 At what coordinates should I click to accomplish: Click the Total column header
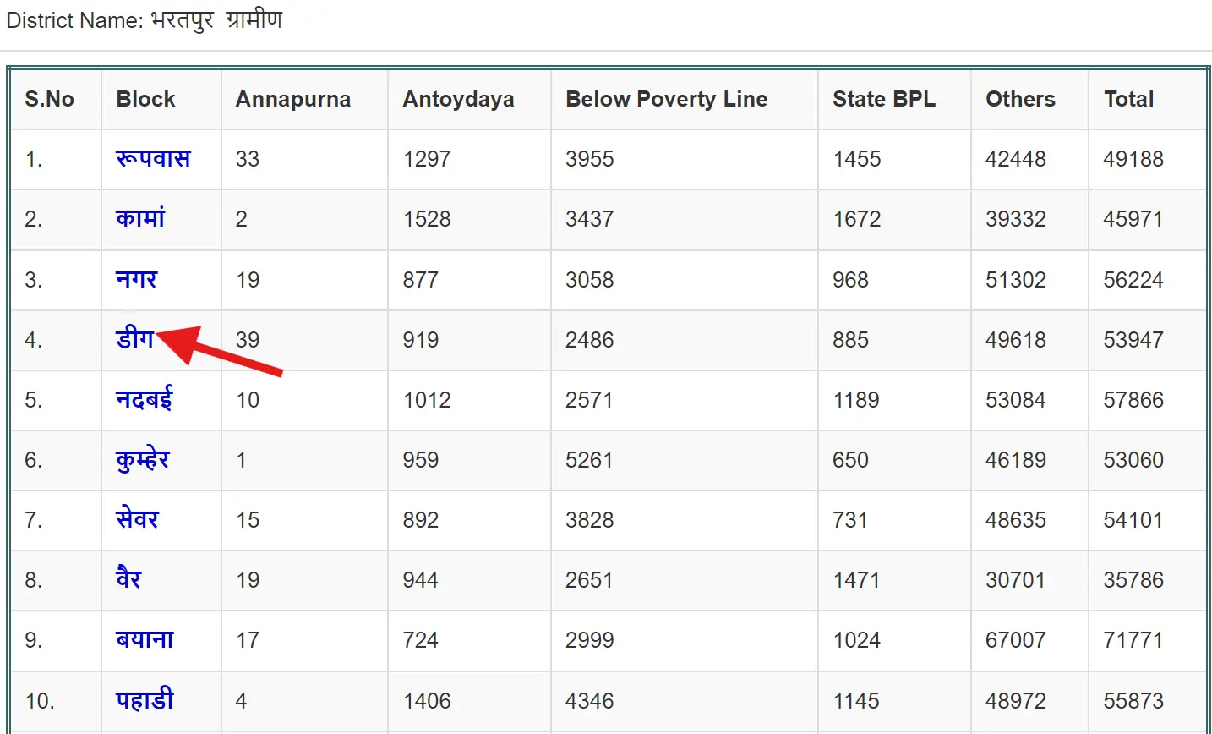coord(1128,99)
